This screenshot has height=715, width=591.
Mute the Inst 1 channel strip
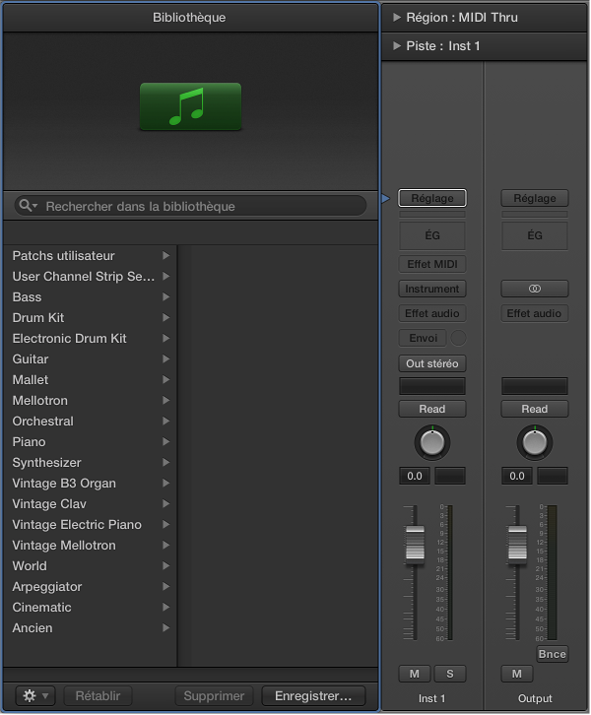click(x=414, y=674)
